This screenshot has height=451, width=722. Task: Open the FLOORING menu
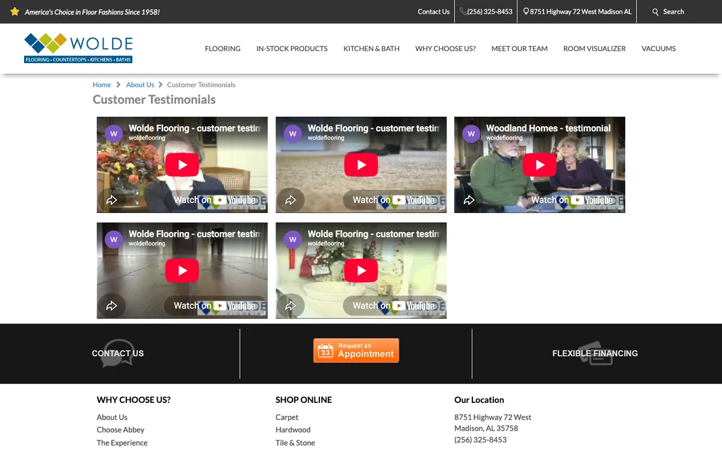coord(223,49)
